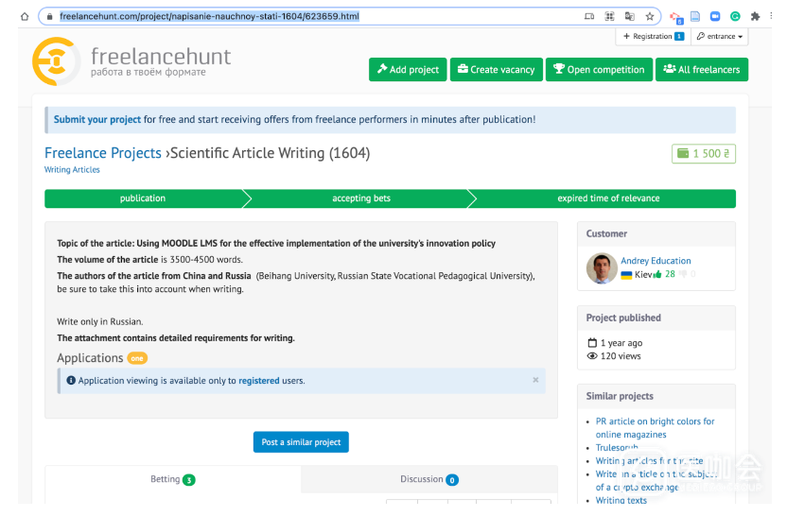Open the browser extensions puzzle icon

tap(755, 16)
